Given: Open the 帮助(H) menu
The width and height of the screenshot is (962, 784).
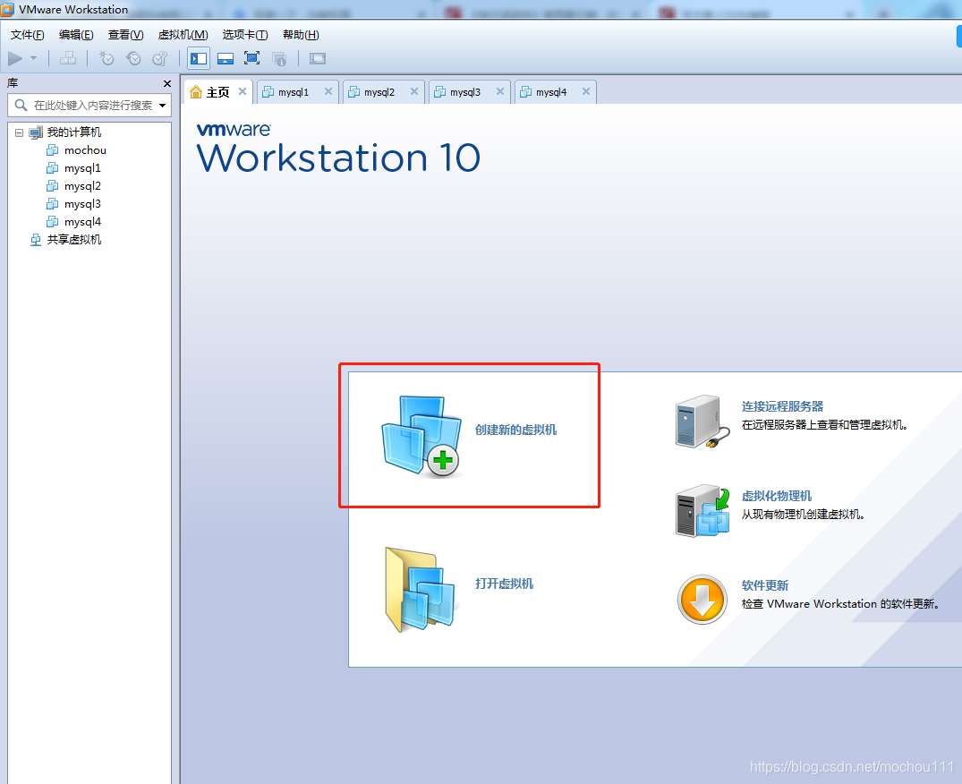Looking at the screenshot, I should click(x=301, y=35).
